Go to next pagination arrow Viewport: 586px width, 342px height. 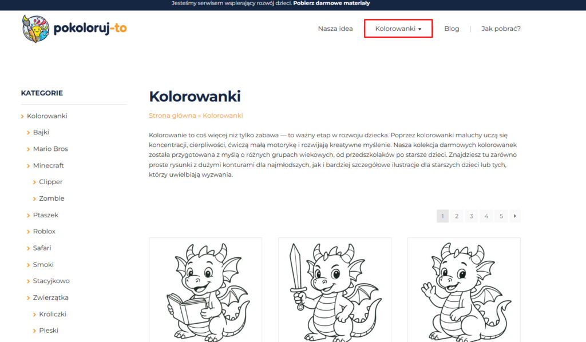pyautogui.click(x=515, y=216)
